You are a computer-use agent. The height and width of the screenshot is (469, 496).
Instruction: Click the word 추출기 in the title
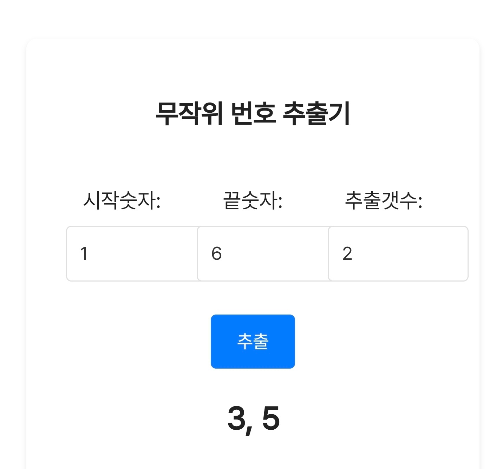pyautogui.click(x=316, y=113)
